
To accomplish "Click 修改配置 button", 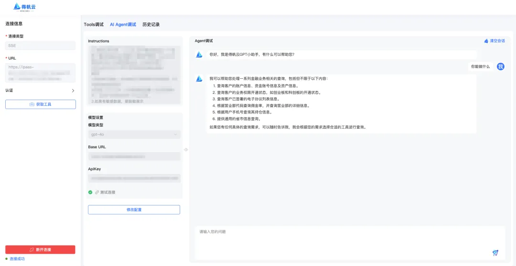I will click(x=134, y=210).
